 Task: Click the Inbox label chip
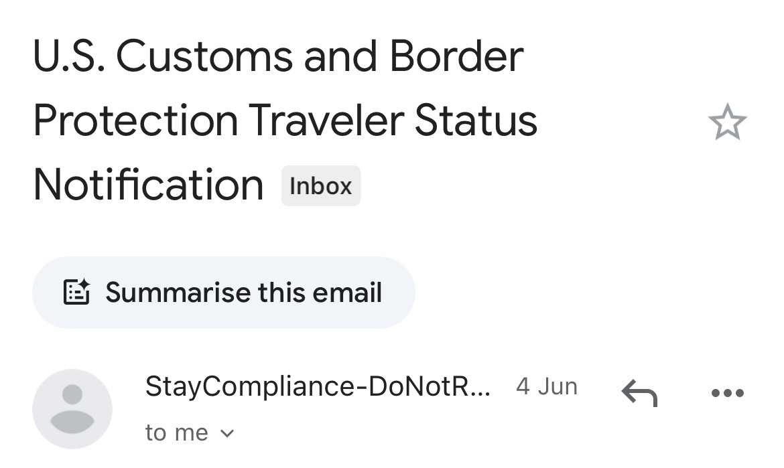(320, 185)
